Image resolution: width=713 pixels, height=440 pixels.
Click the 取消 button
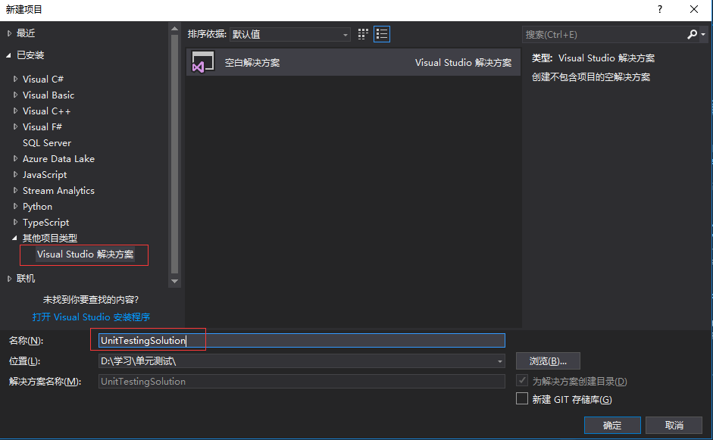(x=674, y=425)
